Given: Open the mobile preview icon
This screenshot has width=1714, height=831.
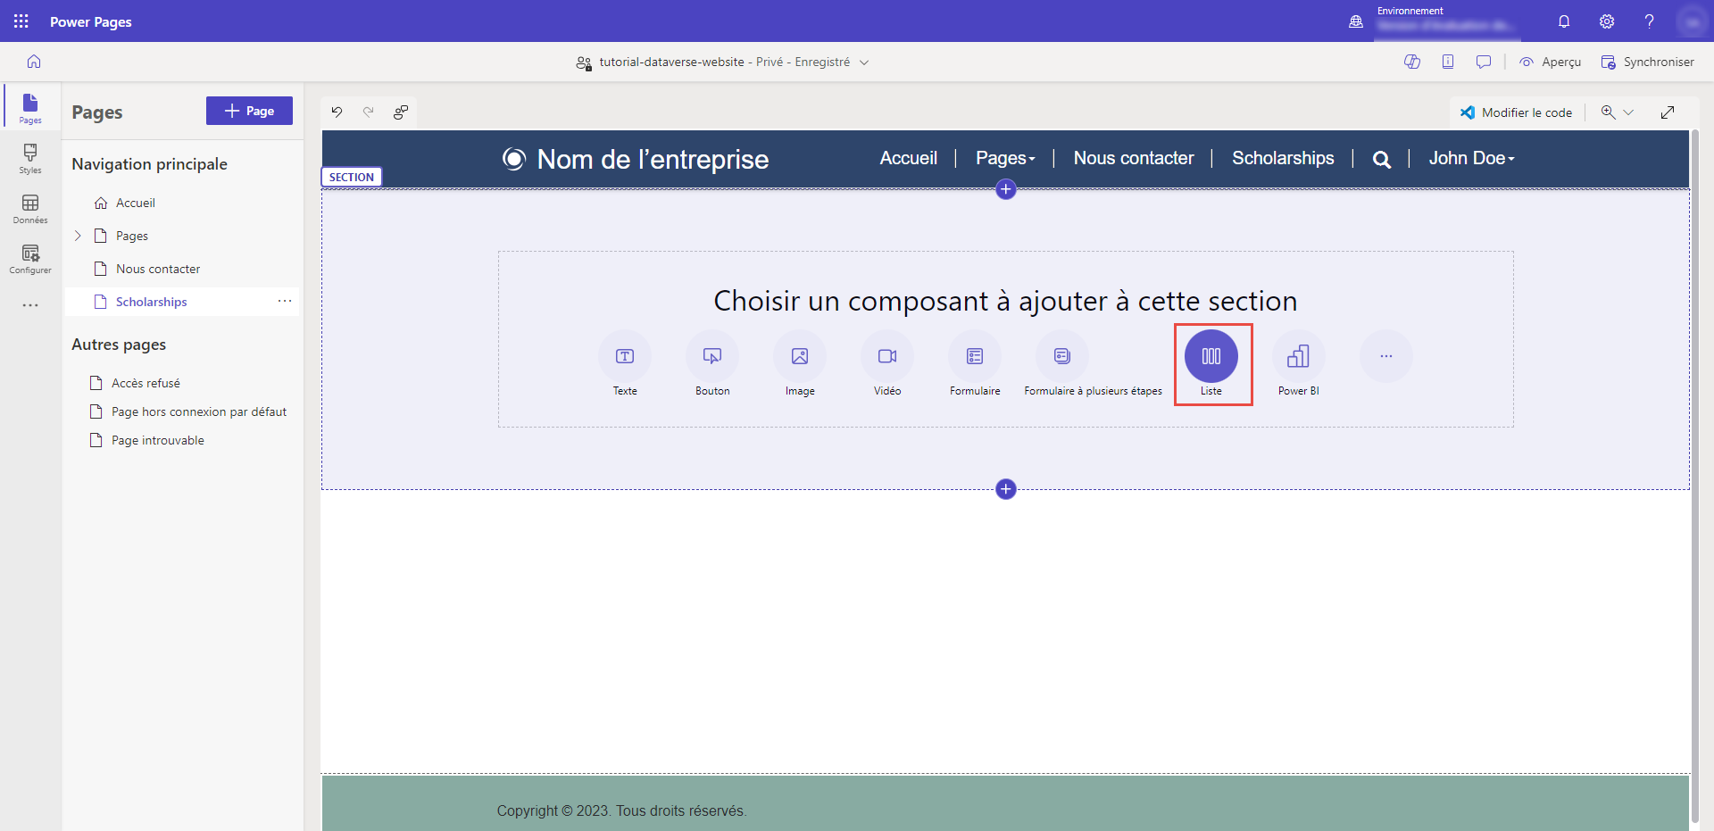Looking at the screenshot, I should [1448, 61].
